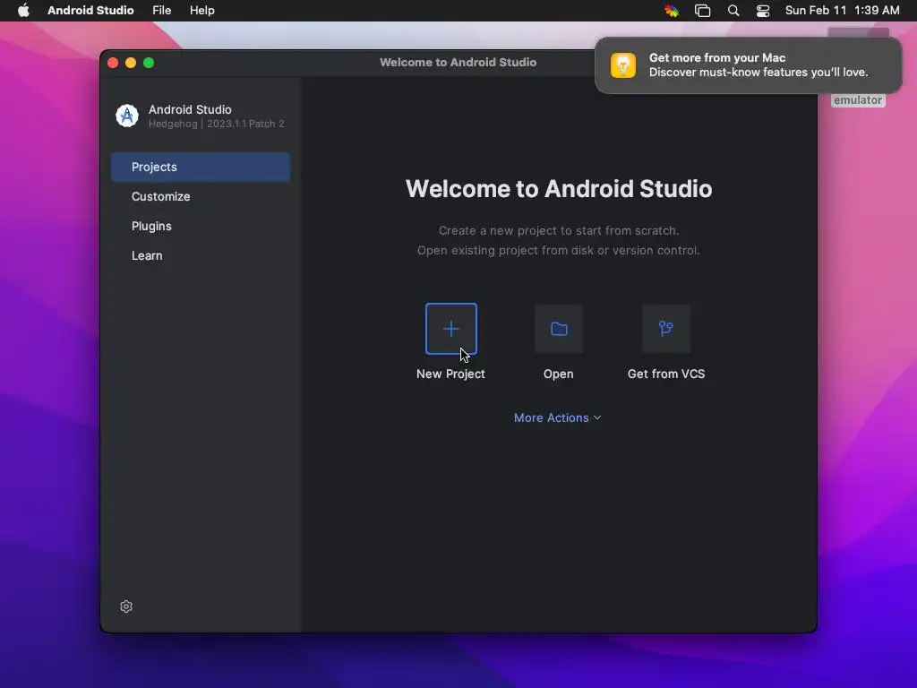Open the Help menu
The image size is (917, 688).
201,11
